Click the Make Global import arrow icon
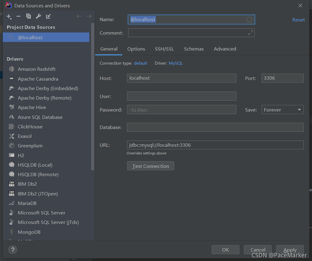The height and width of the screenshot is (261, 312). point(48,16)
